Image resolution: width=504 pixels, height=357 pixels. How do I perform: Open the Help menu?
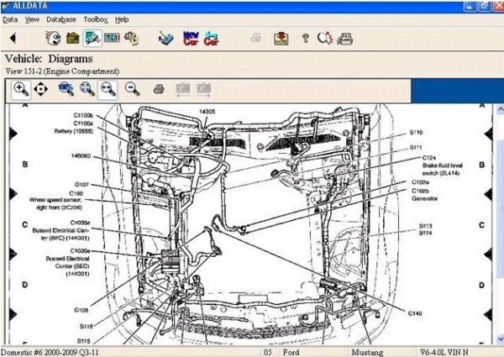[122, 18]
